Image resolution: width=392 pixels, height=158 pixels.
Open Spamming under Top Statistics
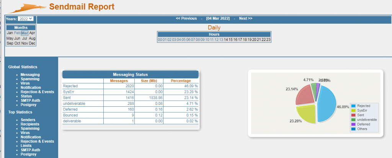point(30,128)
